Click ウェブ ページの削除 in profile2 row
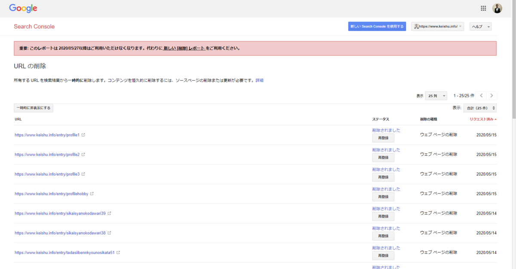This screenshot has width=516, height=269. [x=439, y=154]
